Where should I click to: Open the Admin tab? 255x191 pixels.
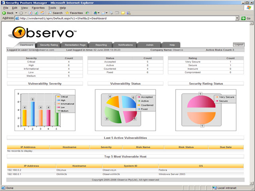coord(150,45)
